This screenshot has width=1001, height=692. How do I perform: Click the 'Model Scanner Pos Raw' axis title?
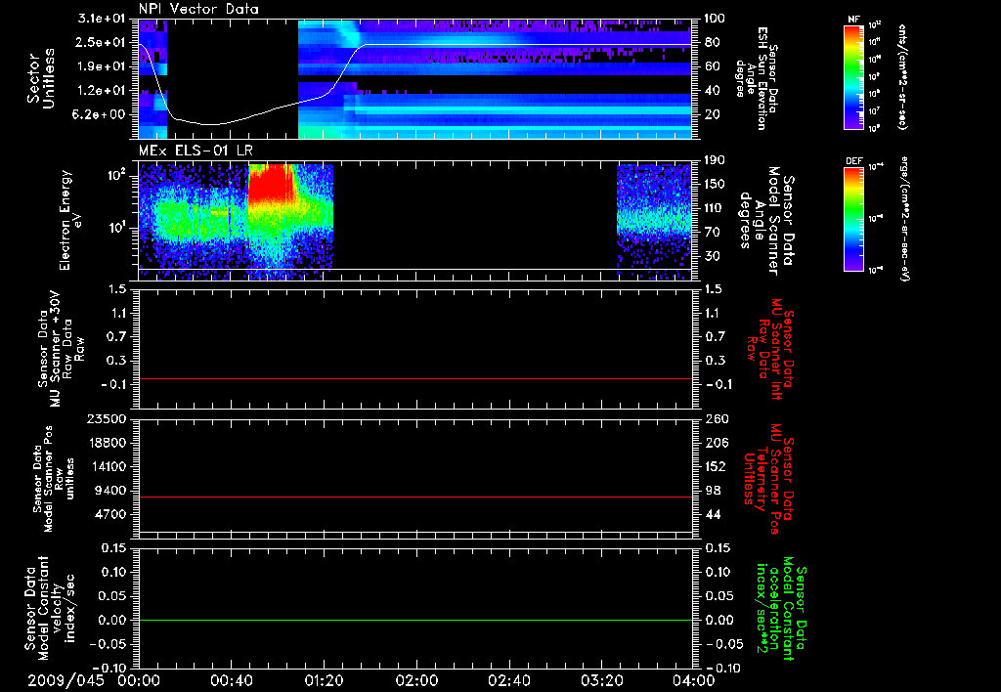click(x=53, y=479)
